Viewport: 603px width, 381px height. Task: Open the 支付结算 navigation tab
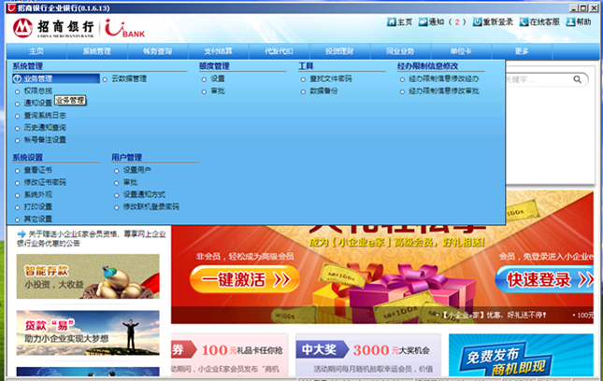pos(219,51)
